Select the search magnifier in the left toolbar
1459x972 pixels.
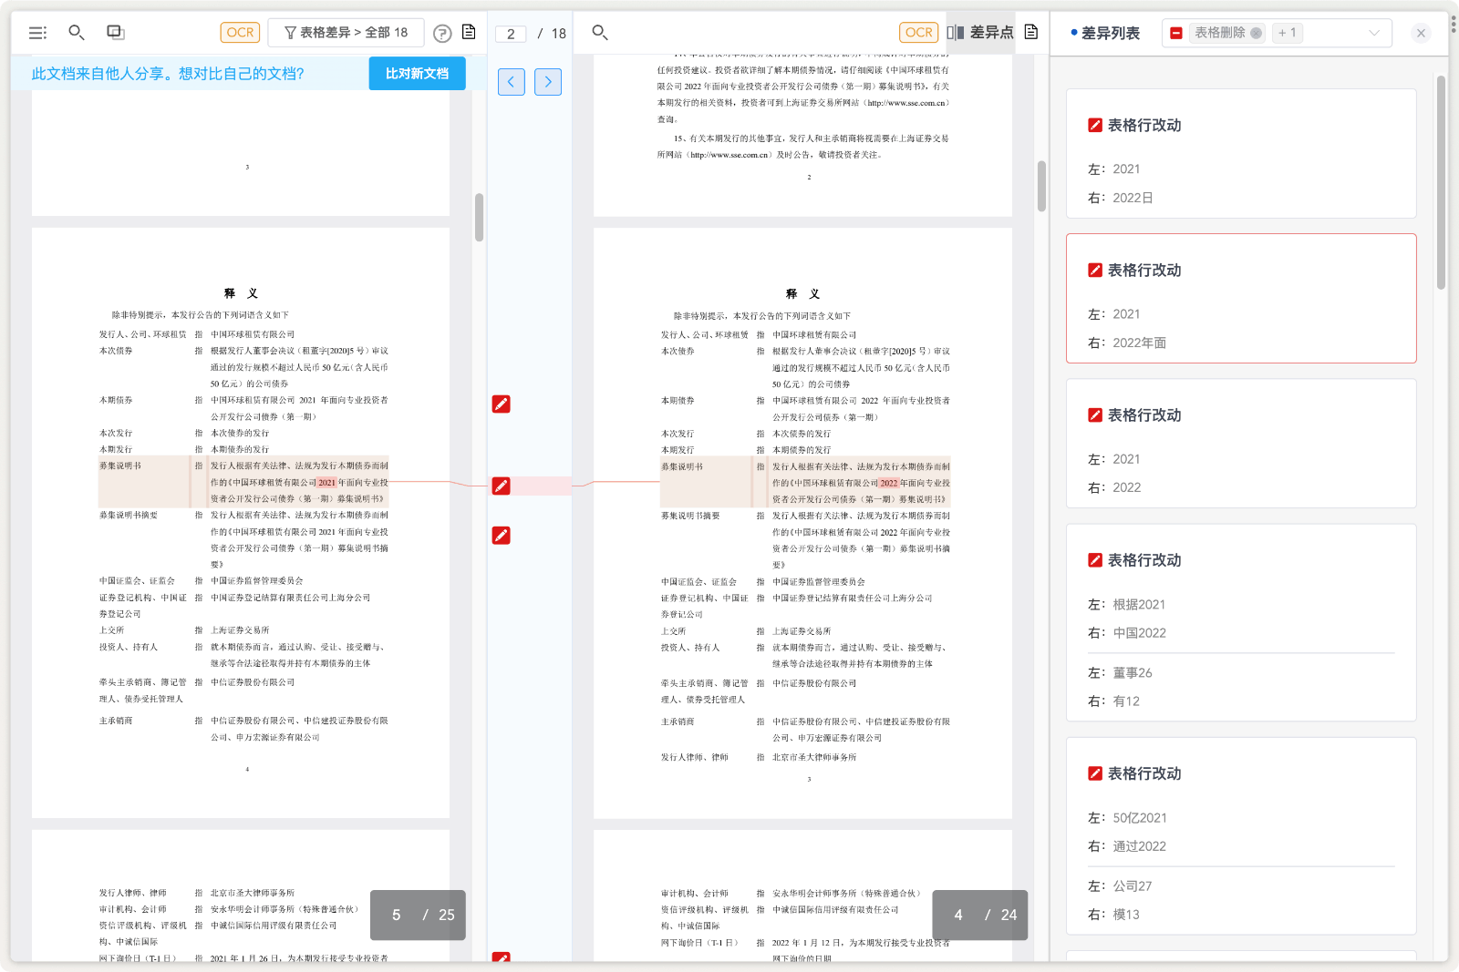point(77,32)
